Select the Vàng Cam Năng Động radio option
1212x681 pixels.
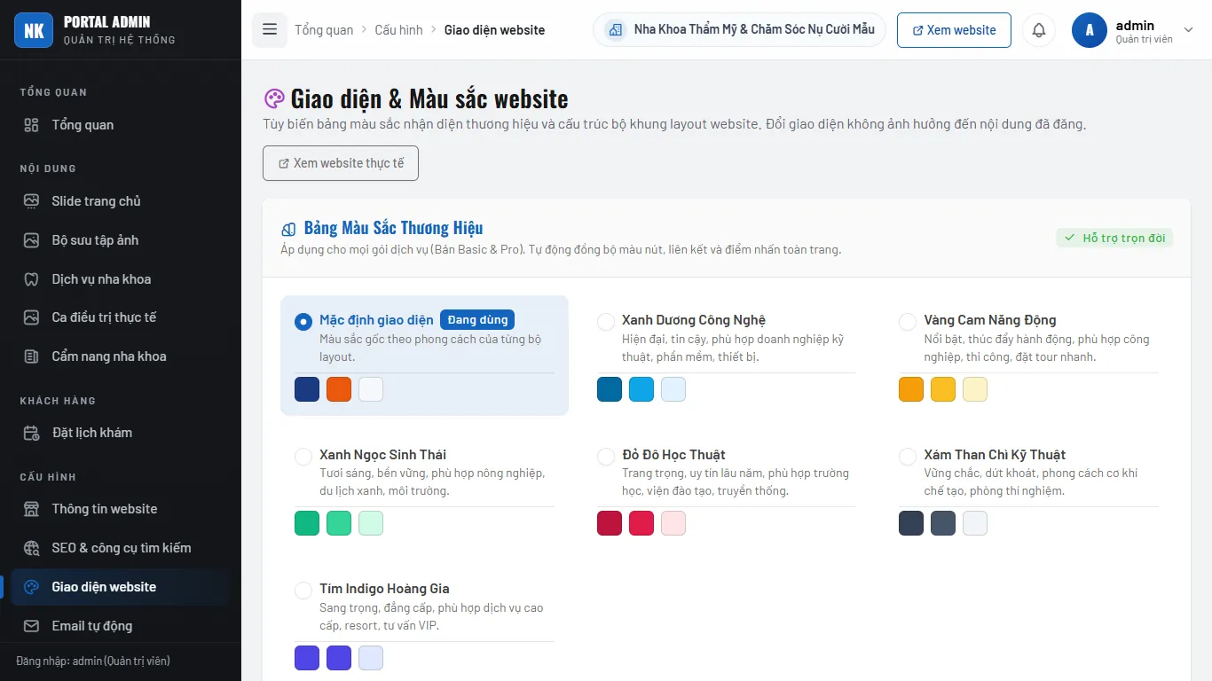(x=908, y=321)
